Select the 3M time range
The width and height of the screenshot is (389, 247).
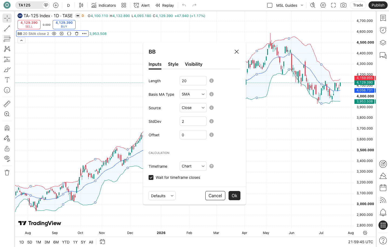coord(47,242)
